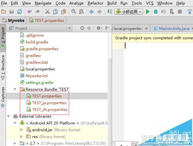This screenshot has width=193, height=146.
Task: Toggle the Captures side panel
Action: click(3, 97)
